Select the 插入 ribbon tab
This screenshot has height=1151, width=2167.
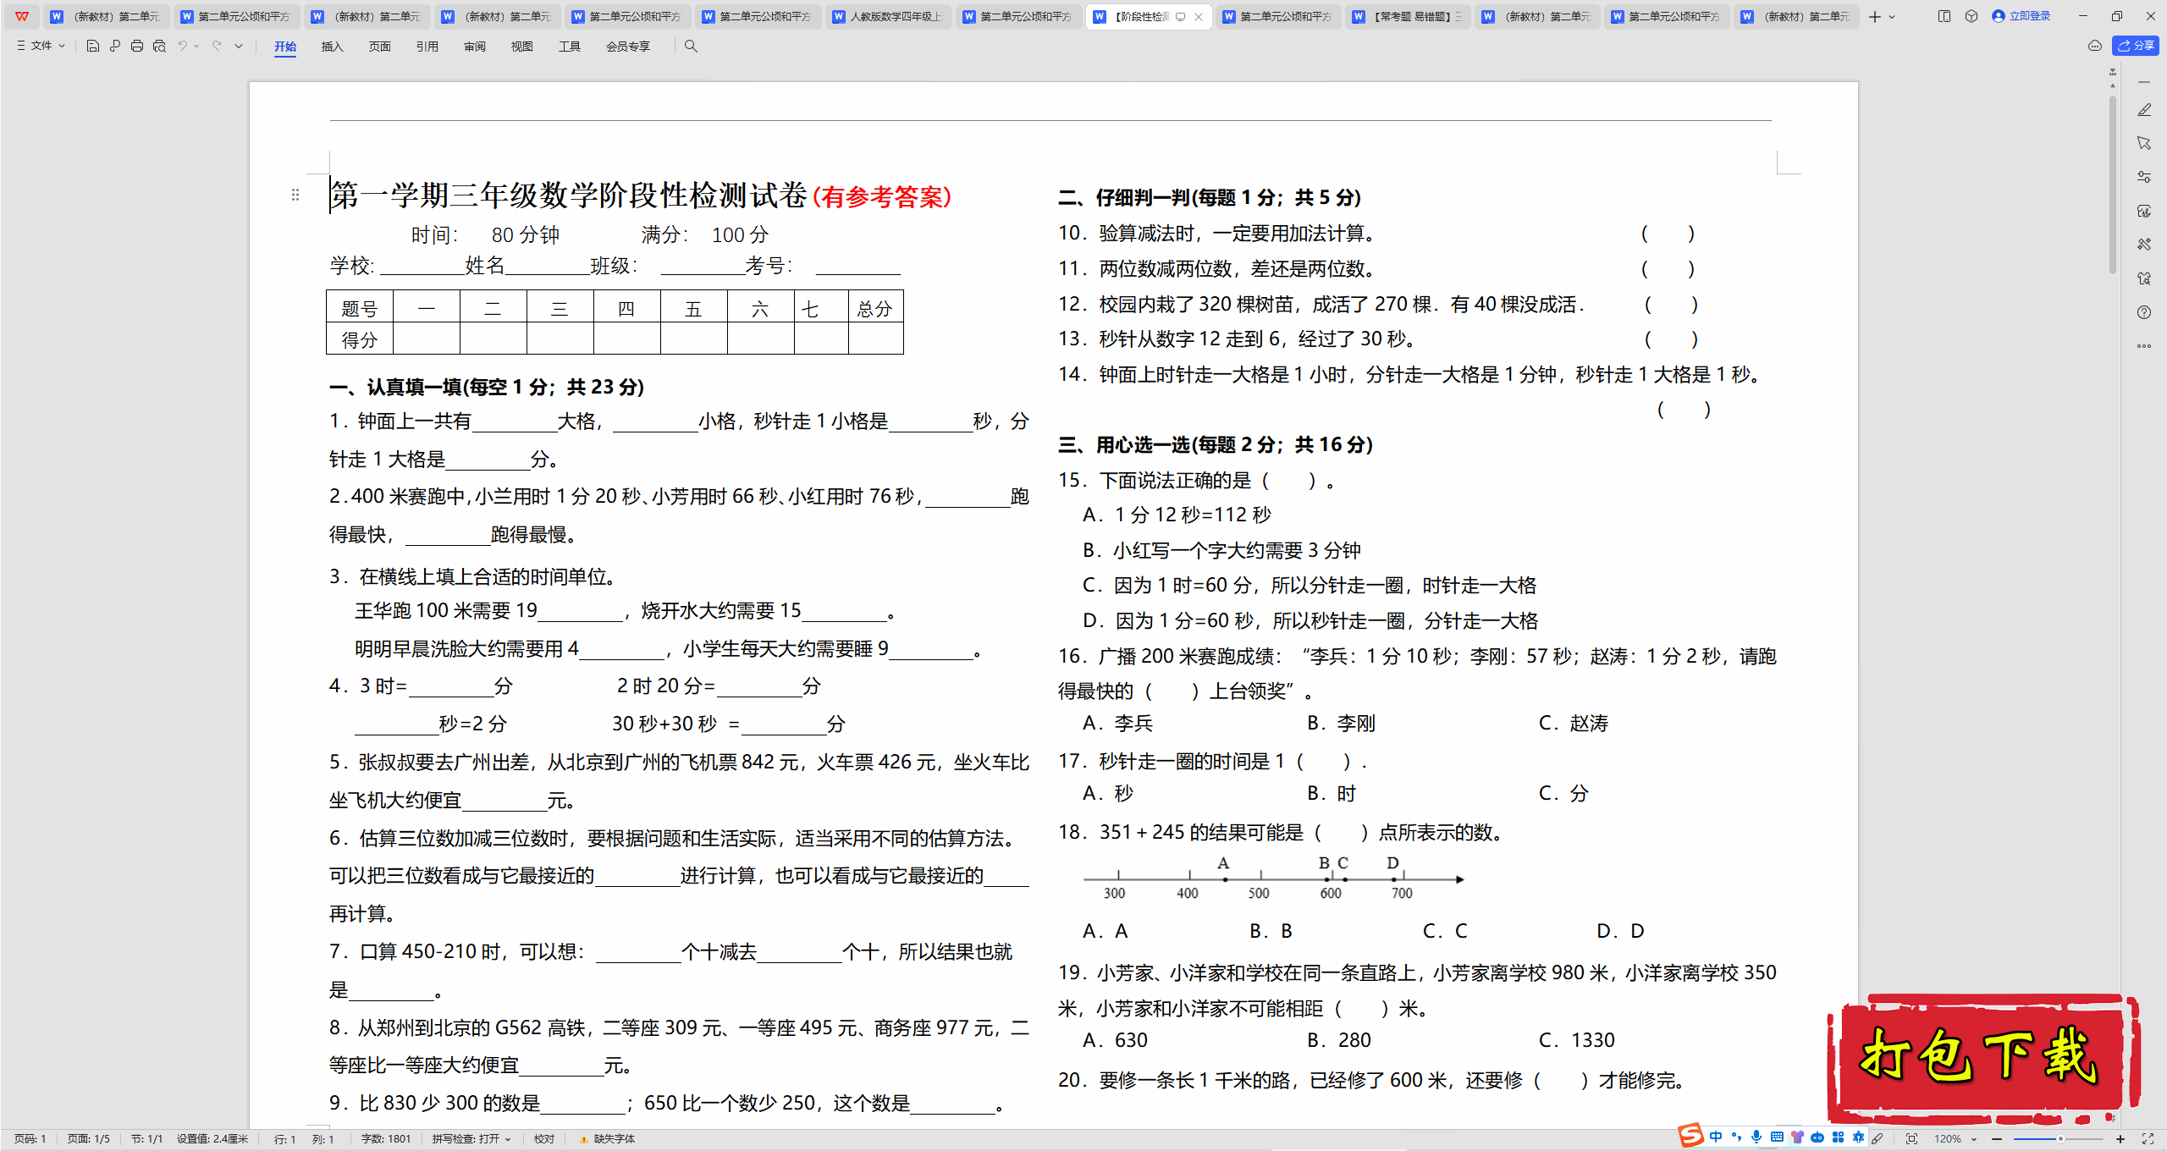click(x=333, y=47)
